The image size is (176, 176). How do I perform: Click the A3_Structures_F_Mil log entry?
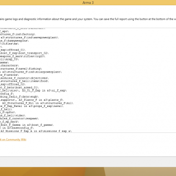(37, 103)
